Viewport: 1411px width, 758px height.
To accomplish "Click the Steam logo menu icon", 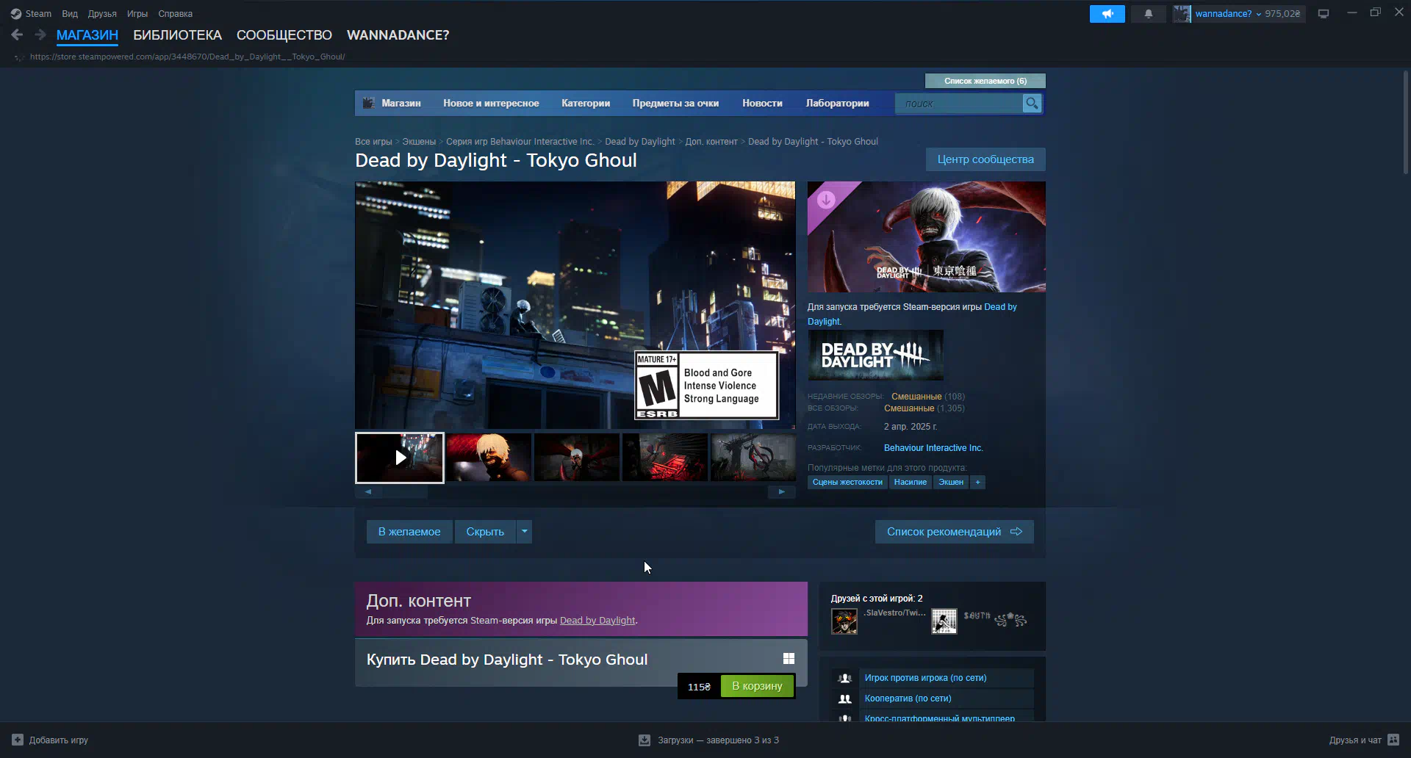I will click(x=16, y=14).
